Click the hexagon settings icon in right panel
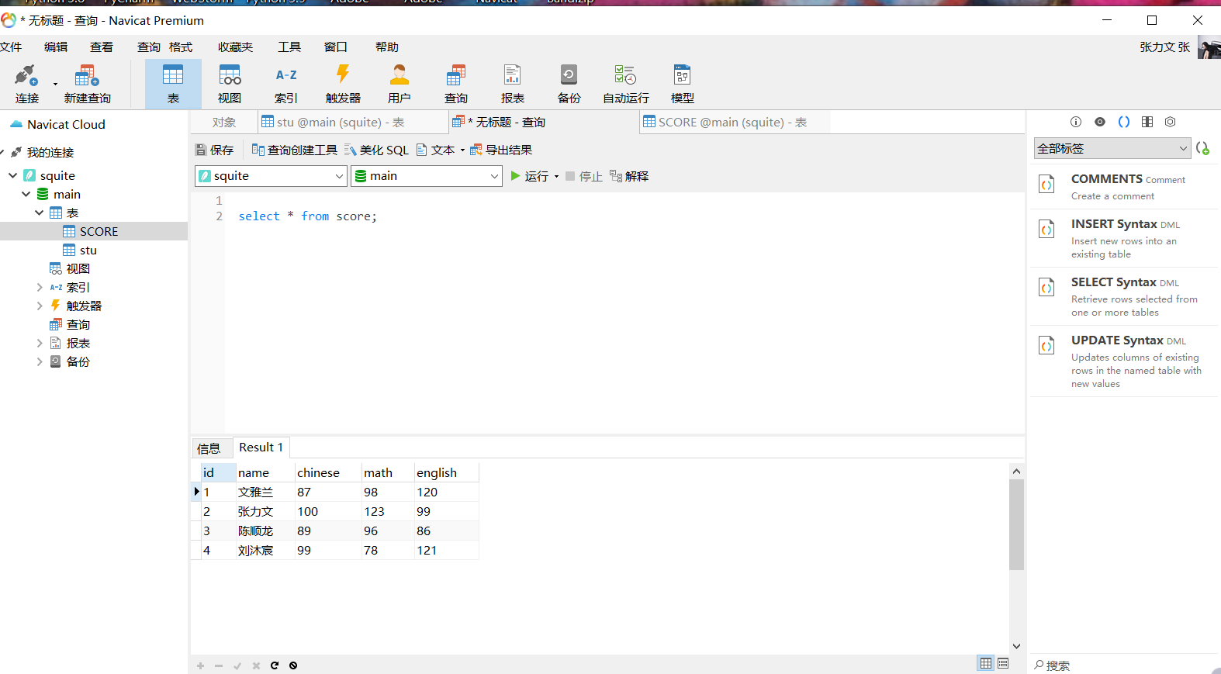This screenshot has height=674, width=1221. pyautogui.click(x=1171, y=122)
